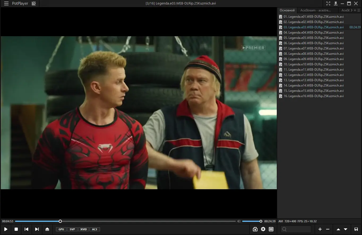Viewport: 362px width, 235px height.
Task: Open the partially shown AceSt tab
Action: (345, 10)
